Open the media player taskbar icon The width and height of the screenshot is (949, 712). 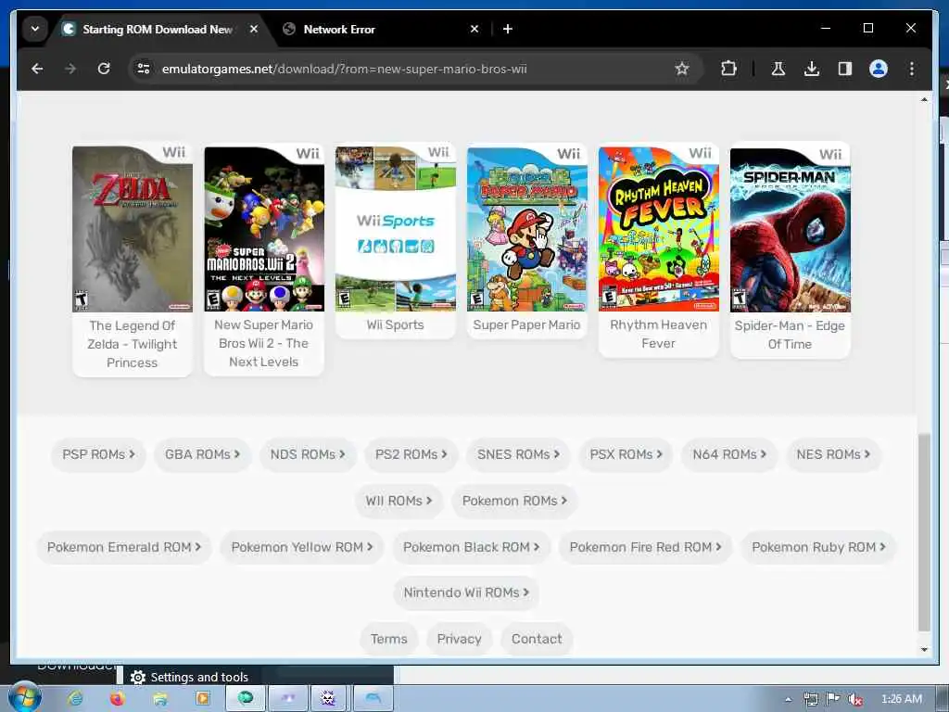pos(203,699)
